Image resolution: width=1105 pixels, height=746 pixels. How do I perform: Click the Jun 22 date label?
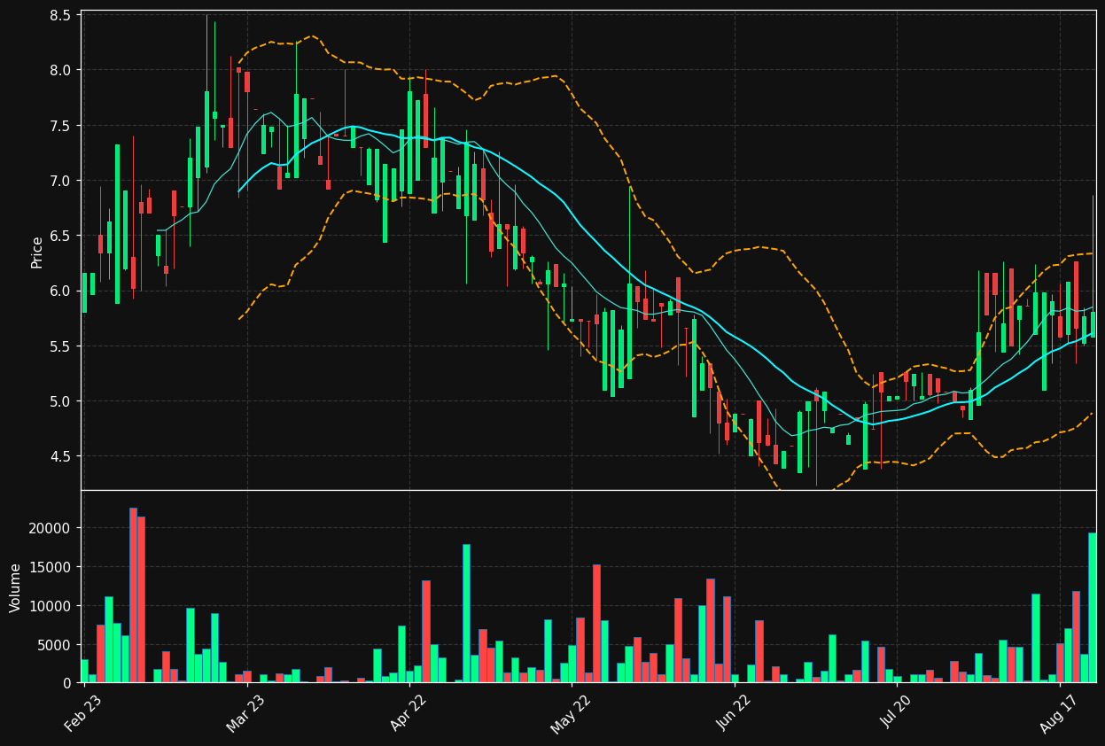pyautogui.click(x=734, y=714)
